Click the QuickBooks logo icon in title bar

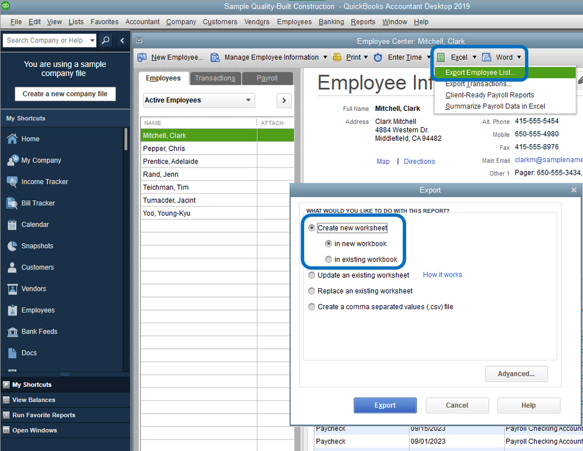click(x=6, y=5)
